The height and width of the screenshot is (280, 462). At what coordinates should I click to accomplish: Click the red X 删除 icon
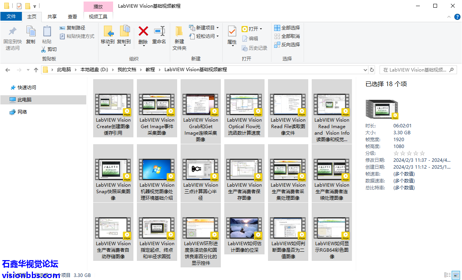(x=143, y=31)
